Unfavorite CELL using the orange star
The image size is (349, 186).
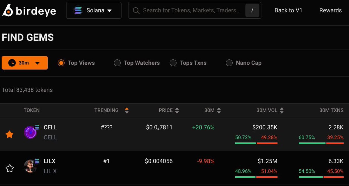(x=10, y=134)
